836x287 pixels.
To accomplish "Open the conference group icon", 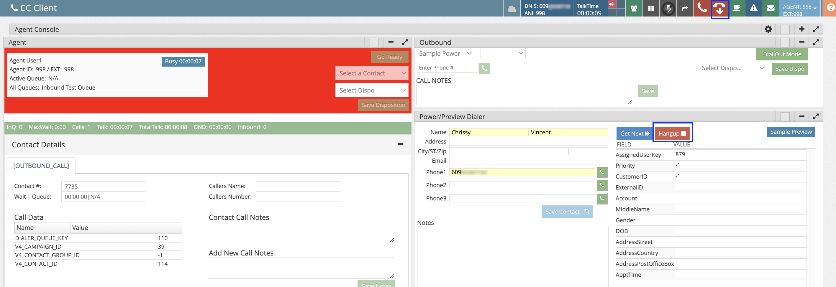I will pos(634,9).
